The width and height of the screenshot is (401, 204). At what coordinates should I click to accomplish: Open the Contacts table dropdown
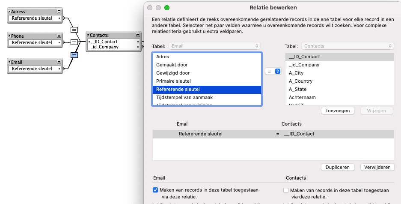click(x=348, y=46)
